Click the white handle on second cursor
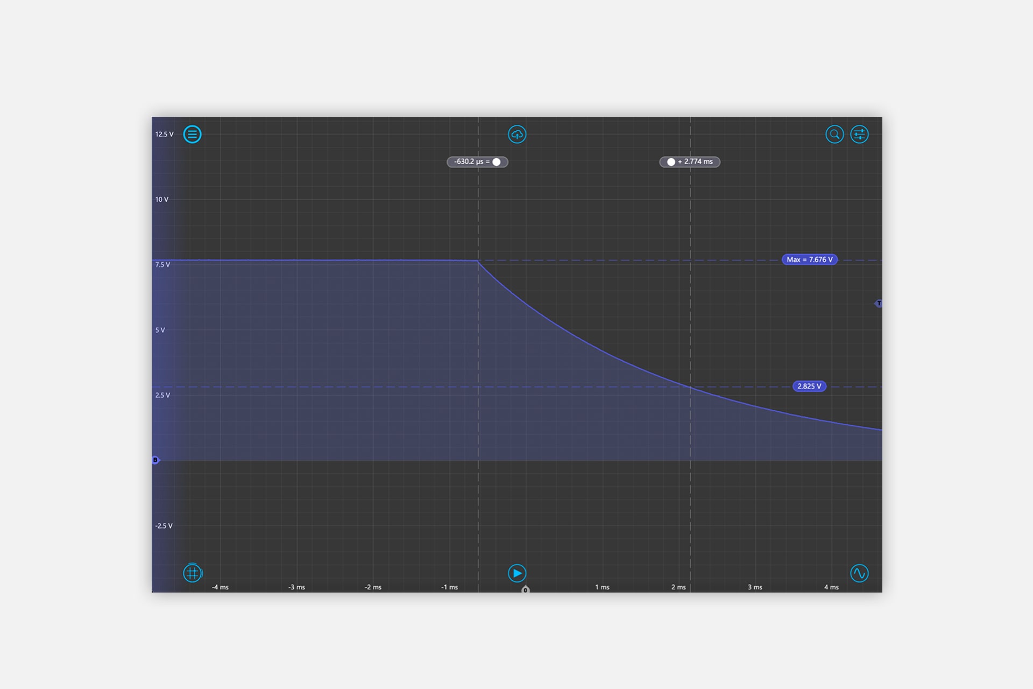1033x689 pixels. click(x=671, y=161)
